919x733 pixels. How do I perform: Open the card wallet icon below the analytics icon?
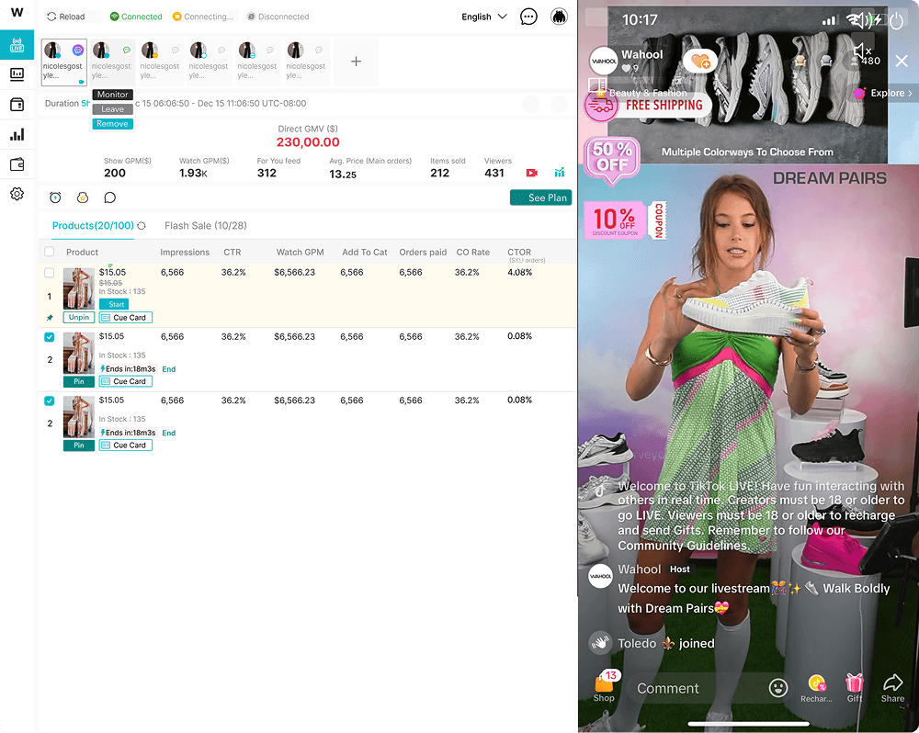[17, 164]
